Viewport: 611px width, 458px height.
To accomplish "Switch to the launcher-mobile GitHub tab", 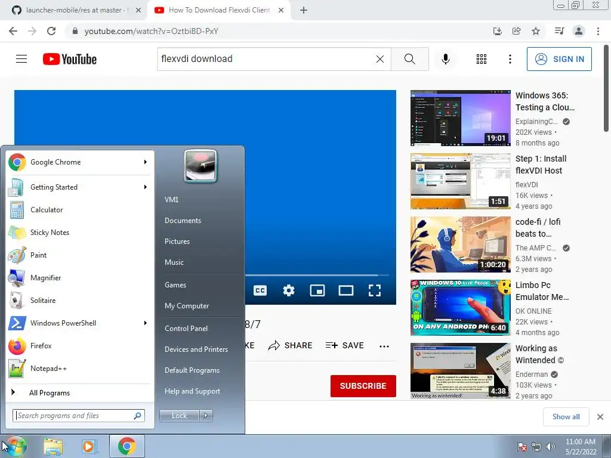I will click(x=74, y=10).
